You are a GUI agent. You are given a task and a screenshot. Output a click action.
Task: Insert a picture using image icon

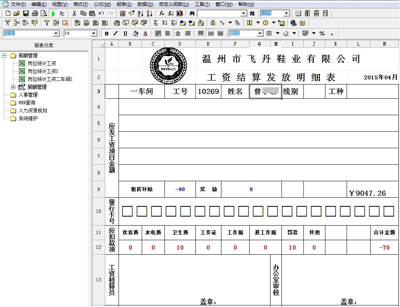coord(281,23)
